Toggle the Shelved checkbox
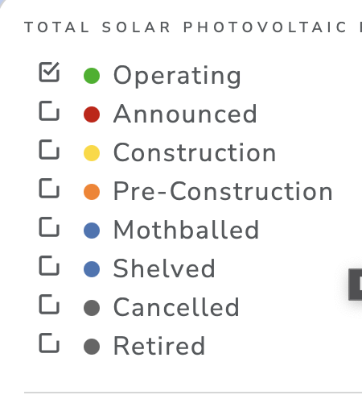The image size is (362, 395). (x=49, y=265)
